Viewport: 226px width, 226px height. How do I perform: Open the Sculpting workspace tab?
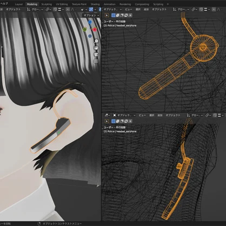[x=46, y=4]
